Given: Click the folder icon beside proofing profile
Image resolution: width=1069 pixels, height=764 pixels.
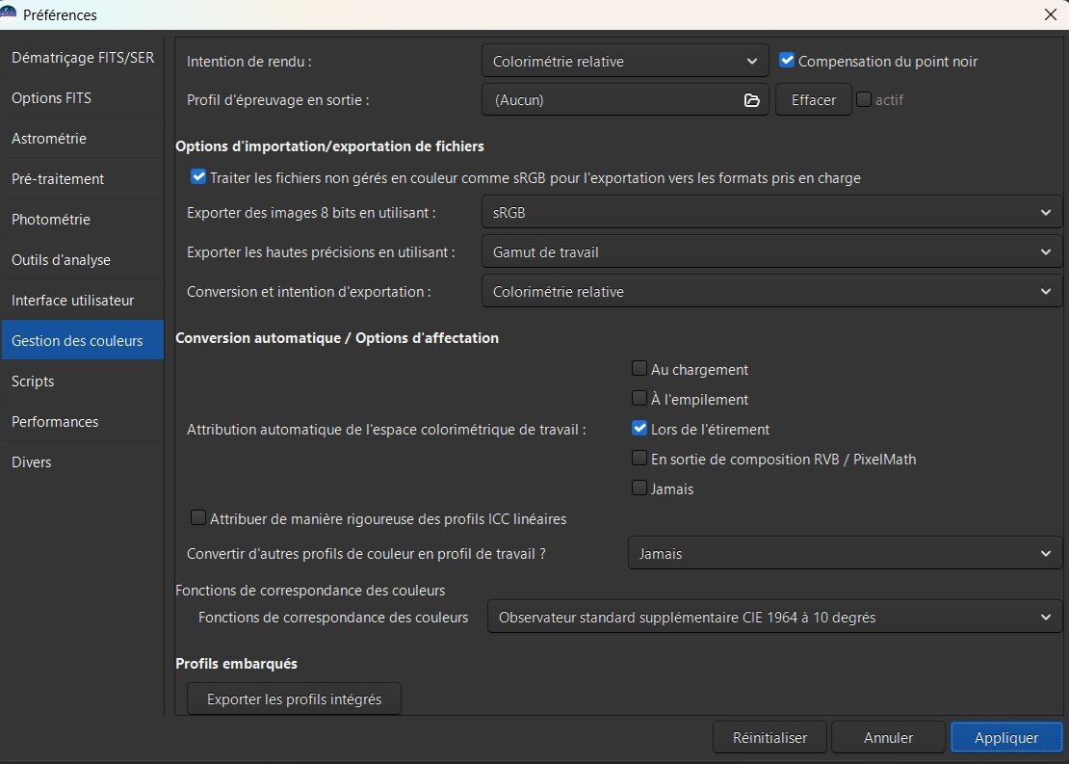Looking at the screenshot, I should point(752,100).
